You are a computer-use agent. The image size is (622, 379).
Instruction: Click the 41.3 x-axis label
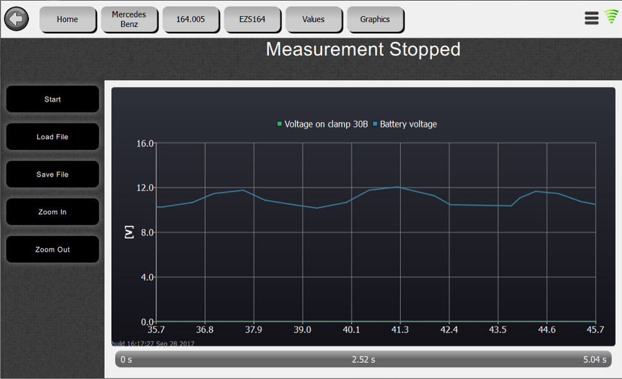400,330
